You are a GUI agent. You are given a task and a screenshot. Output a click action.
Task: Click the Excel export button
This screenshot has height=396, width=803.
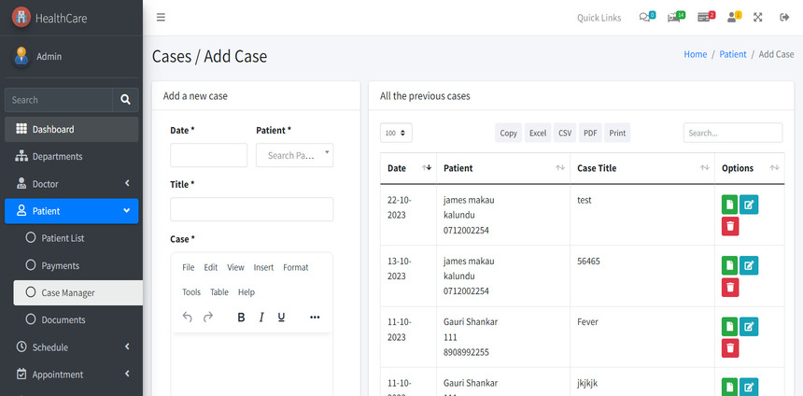(x=538, y=134)
